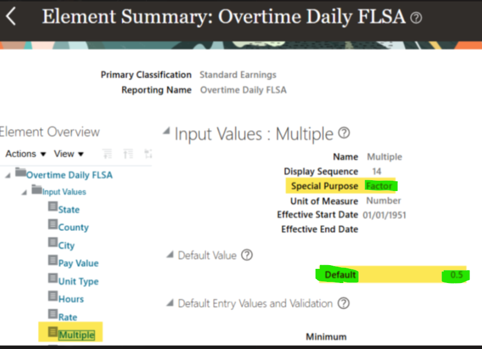Collapse the Input Values : Multiple section

point(166,131)
